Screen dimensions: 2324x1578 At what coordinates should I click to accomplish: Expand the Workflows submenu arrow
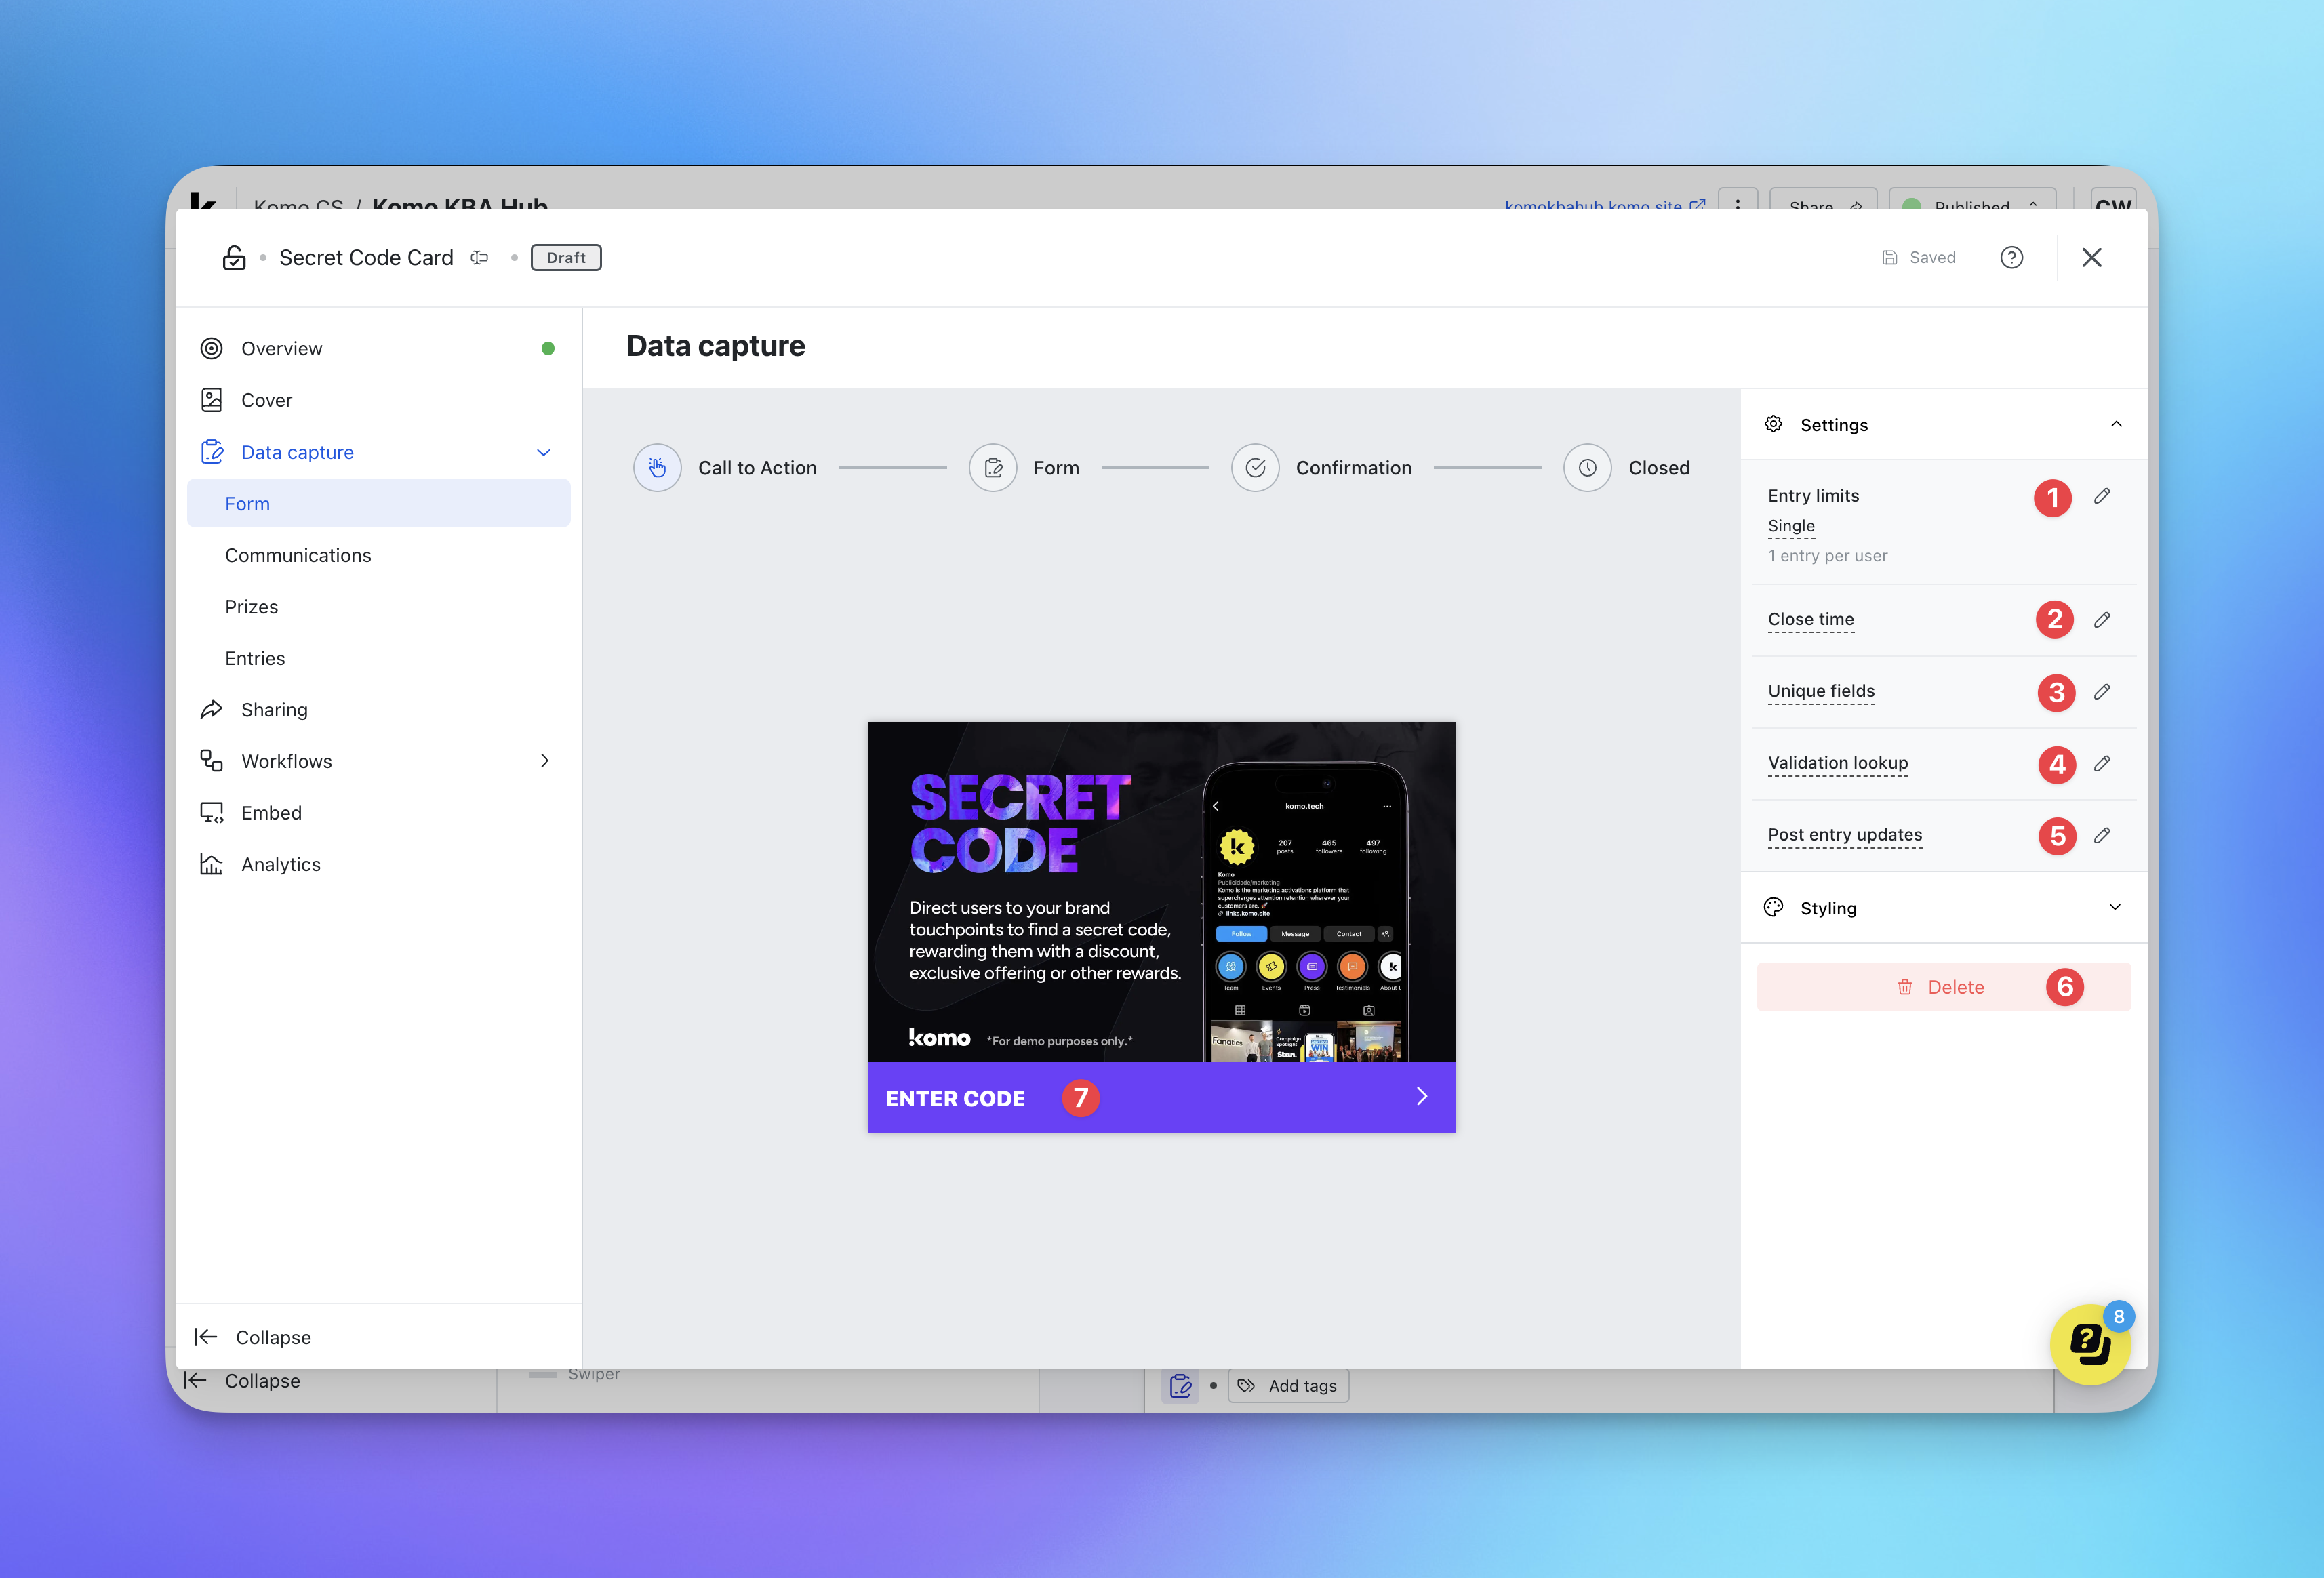(545, 761)
